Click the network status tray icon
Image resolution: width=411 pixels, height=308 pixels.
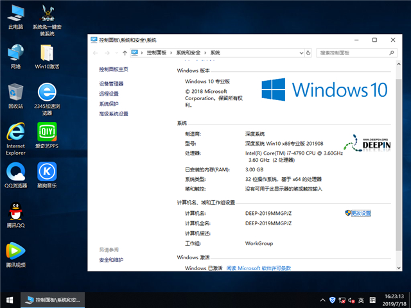coord(342,300)
